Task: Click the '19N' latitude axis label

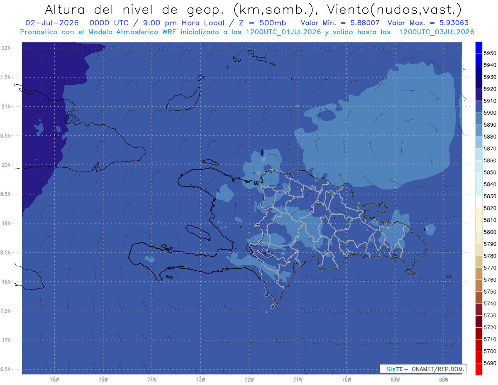Action: pyautogui.click(x=7, y=223)
